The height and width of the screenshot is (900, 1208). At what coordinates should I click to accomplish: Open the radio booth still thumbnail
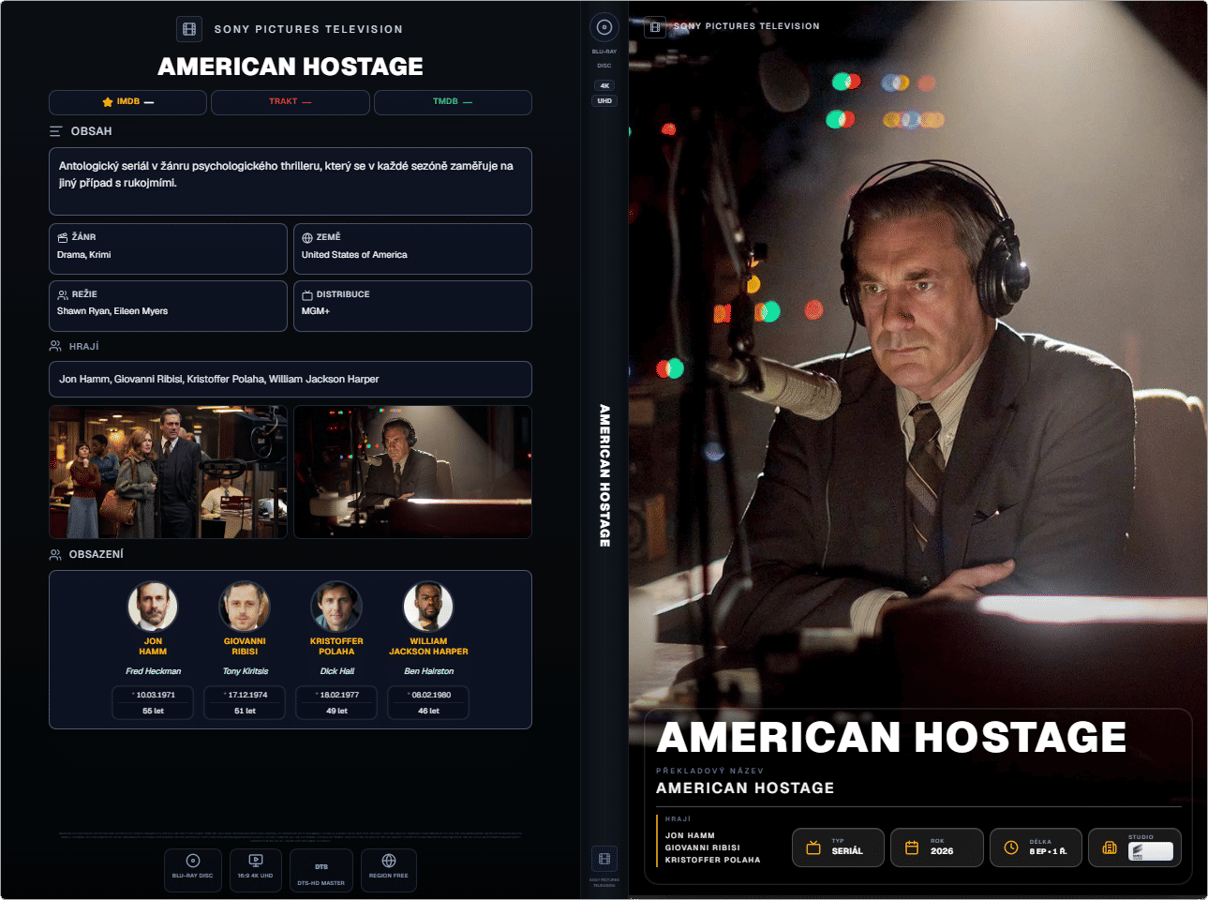(412, 472)
